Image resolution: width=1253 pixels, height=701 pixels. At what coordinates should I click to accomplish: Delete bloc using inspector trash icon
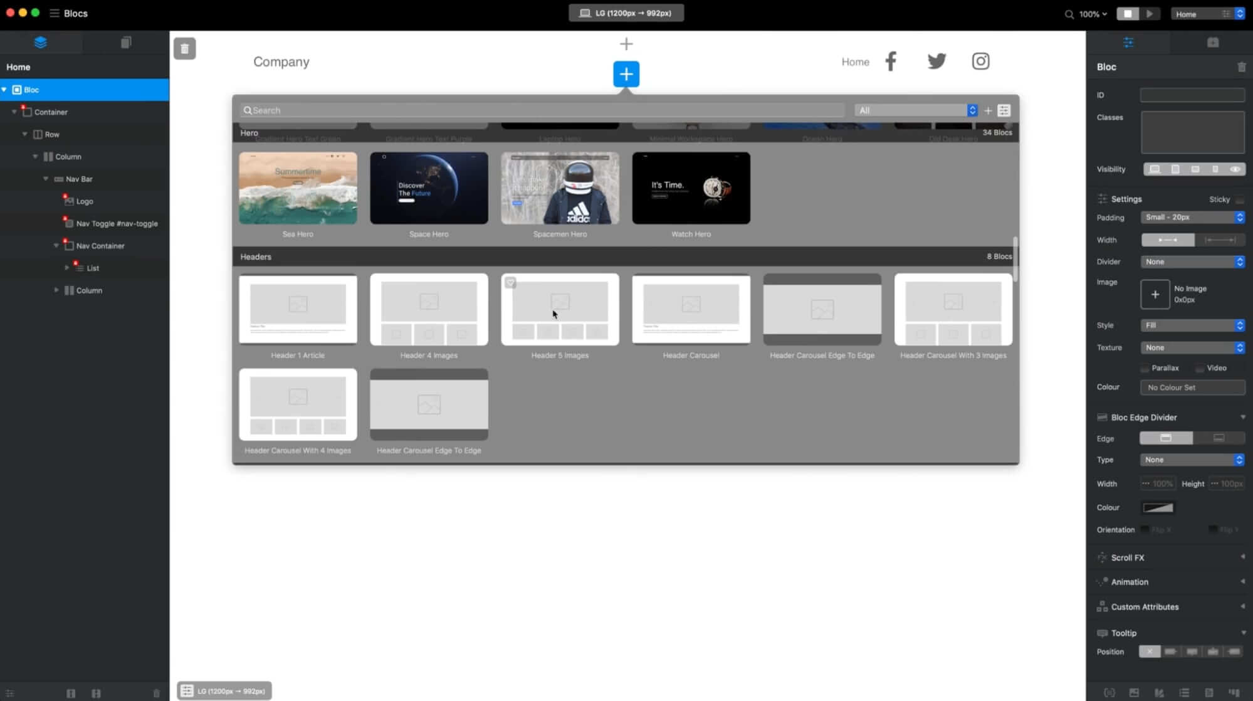[1241, 67]
